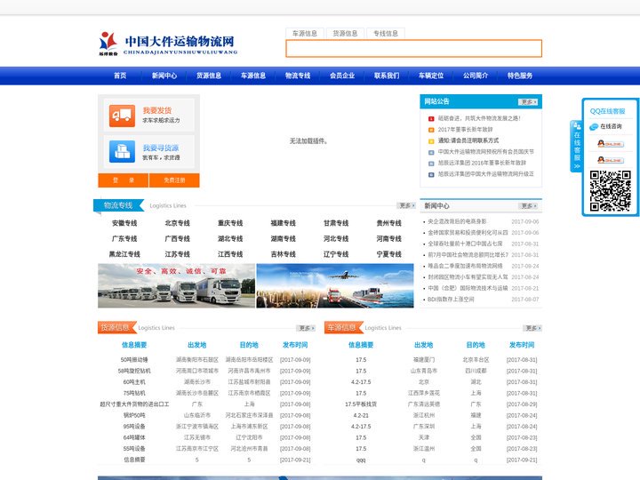Open news 央企混改背后的电商身影

457,221
